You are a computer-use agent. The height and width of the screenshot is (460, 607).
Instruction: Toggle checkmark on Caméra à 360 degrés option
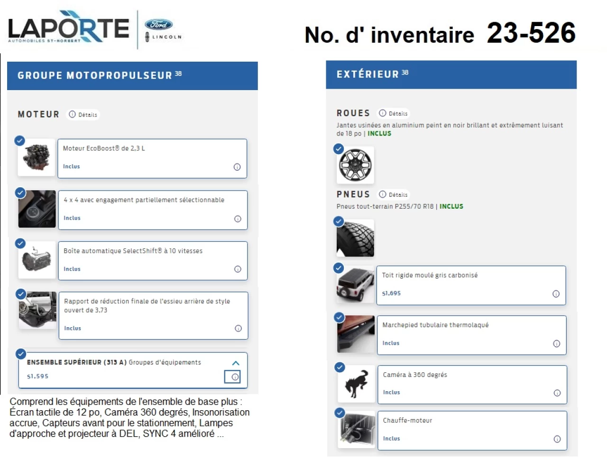[x=340, y=368]
